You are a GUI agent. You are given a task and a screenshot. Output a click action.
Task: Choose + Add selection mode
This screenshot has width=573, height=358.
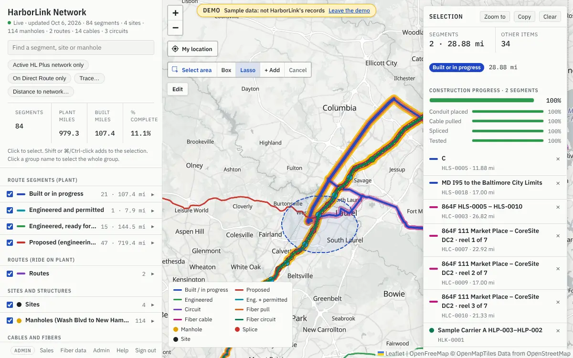click(272, 70)
